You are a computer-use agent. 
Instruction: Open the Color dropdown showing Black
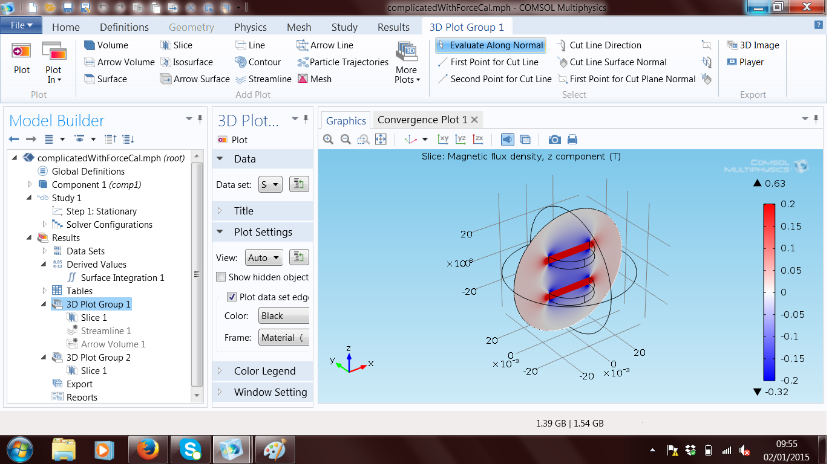tap(284, 316)
